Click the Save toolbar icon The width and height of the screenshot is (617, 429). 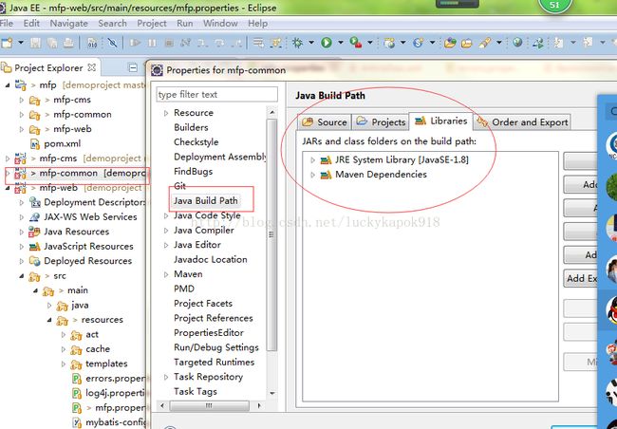point(36,42)
